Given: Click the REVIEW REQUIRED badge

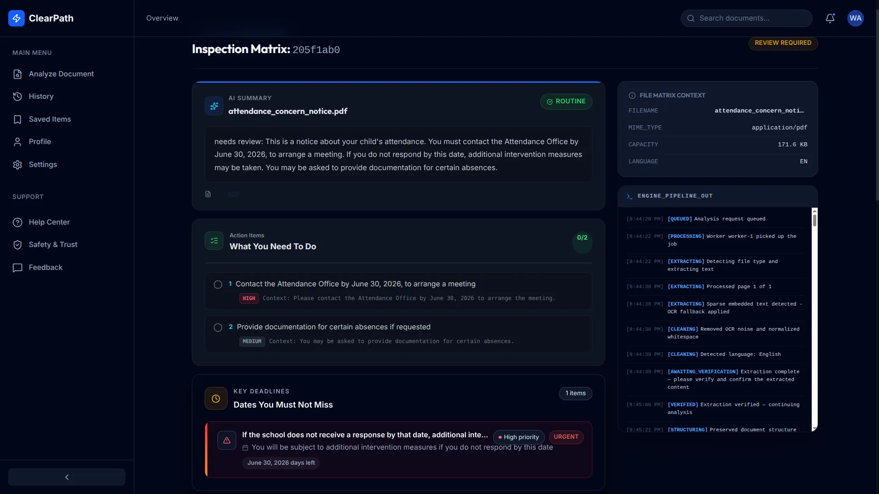Looking at the screenshot, I should click(783, 43).
